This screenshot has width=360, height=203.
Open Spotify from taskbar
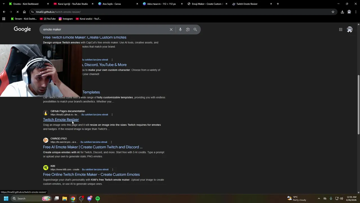coord(98,198)
